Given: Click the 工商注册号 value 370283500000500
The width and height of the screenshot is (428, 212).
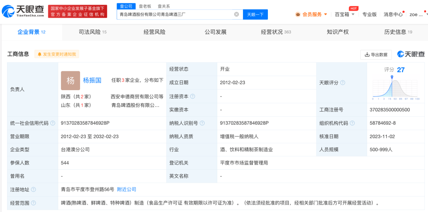Looking at the screenshot, I should click(390, 110).
